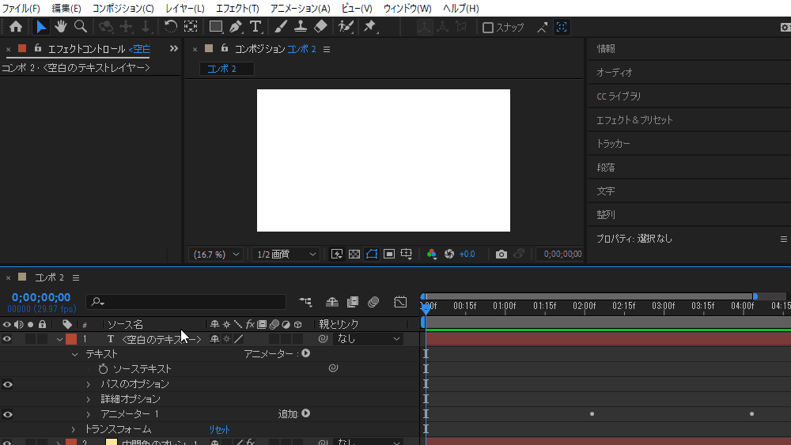Open the エフェクト(T) menu

tap(237, 8)
